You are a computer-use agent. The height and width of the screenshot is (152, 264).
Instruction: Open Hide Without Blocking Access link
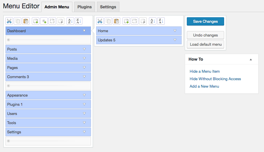(x=215, y=79)
